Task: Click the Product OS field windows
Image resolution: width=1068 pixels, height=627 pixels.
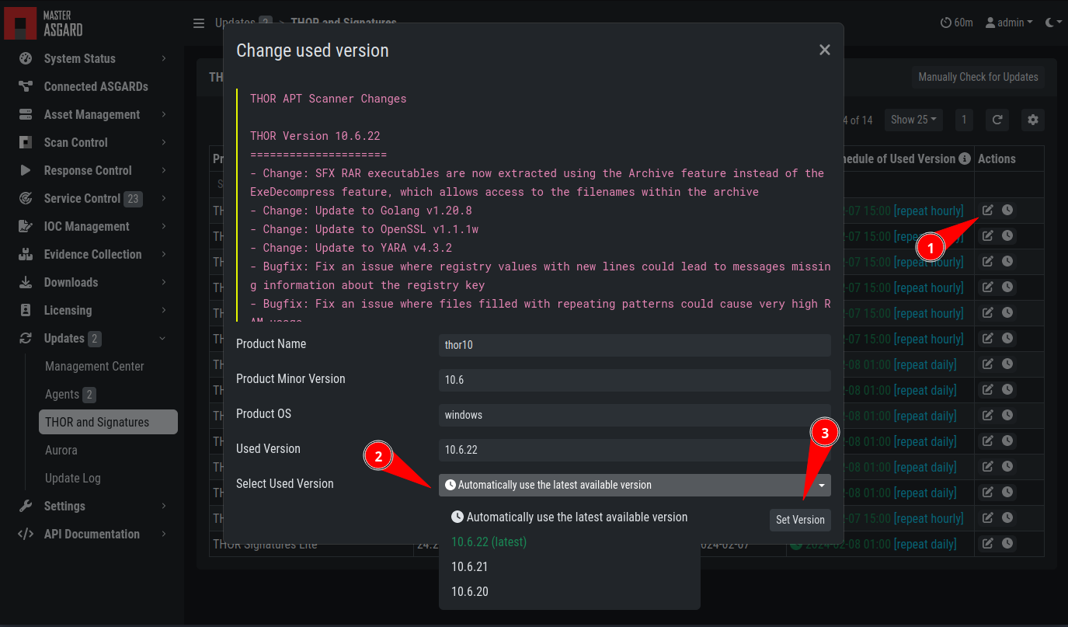Action: [635, 415]
